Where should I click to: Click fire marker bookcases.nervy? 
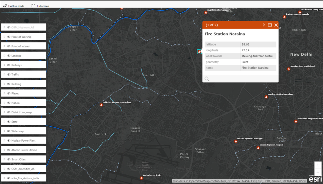[x=300, y=12]
